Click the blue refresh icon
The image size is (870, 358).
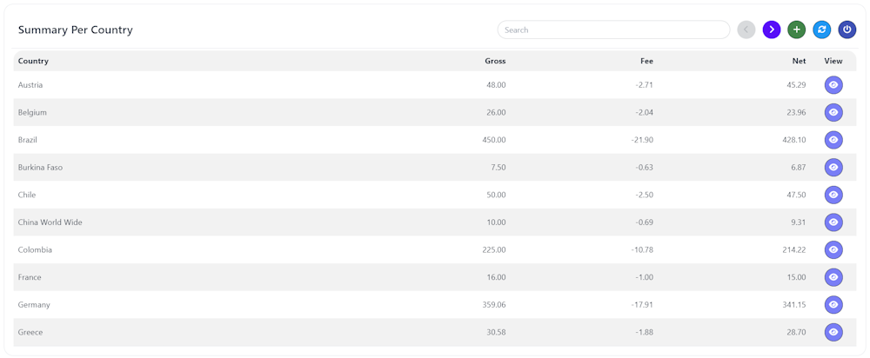click(x=821, y=30)
